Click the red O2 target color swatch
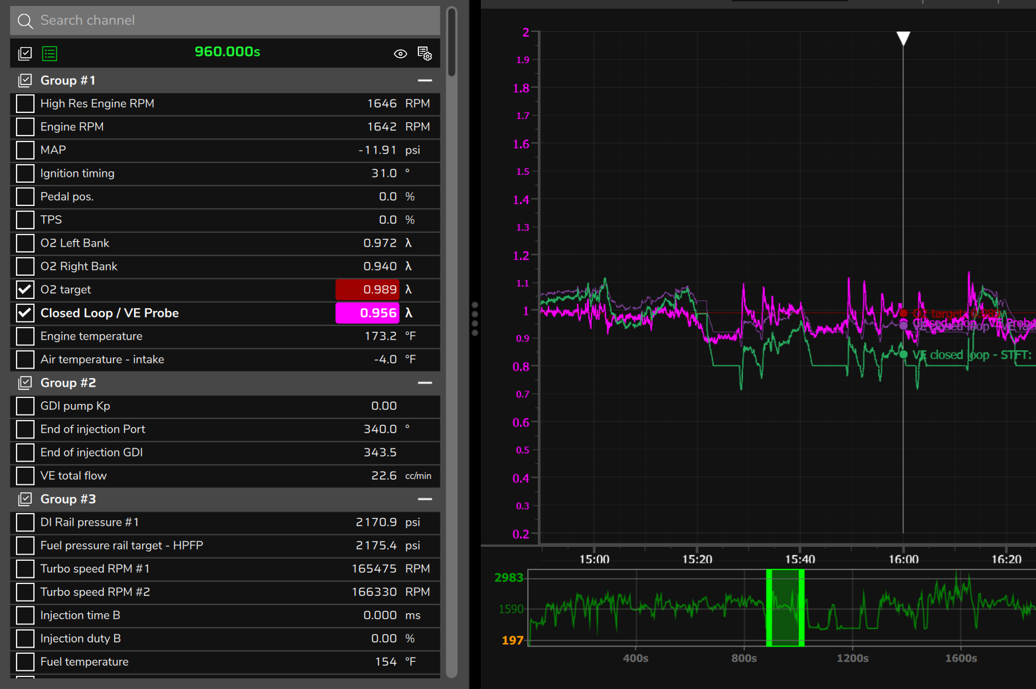The width and height of the screenshot is (1036, 689). click(x=367, y=290)
